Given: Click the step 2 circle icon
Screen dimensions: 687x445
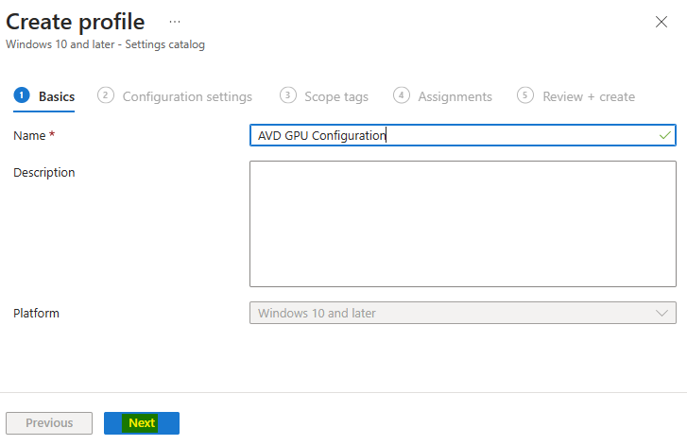Looking at the screenshot, I should pos(106,95).
